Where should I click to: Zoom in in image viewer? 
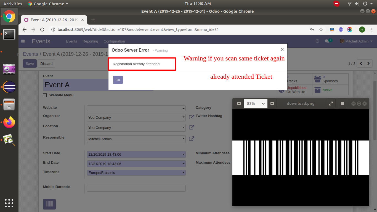[272, 104]
